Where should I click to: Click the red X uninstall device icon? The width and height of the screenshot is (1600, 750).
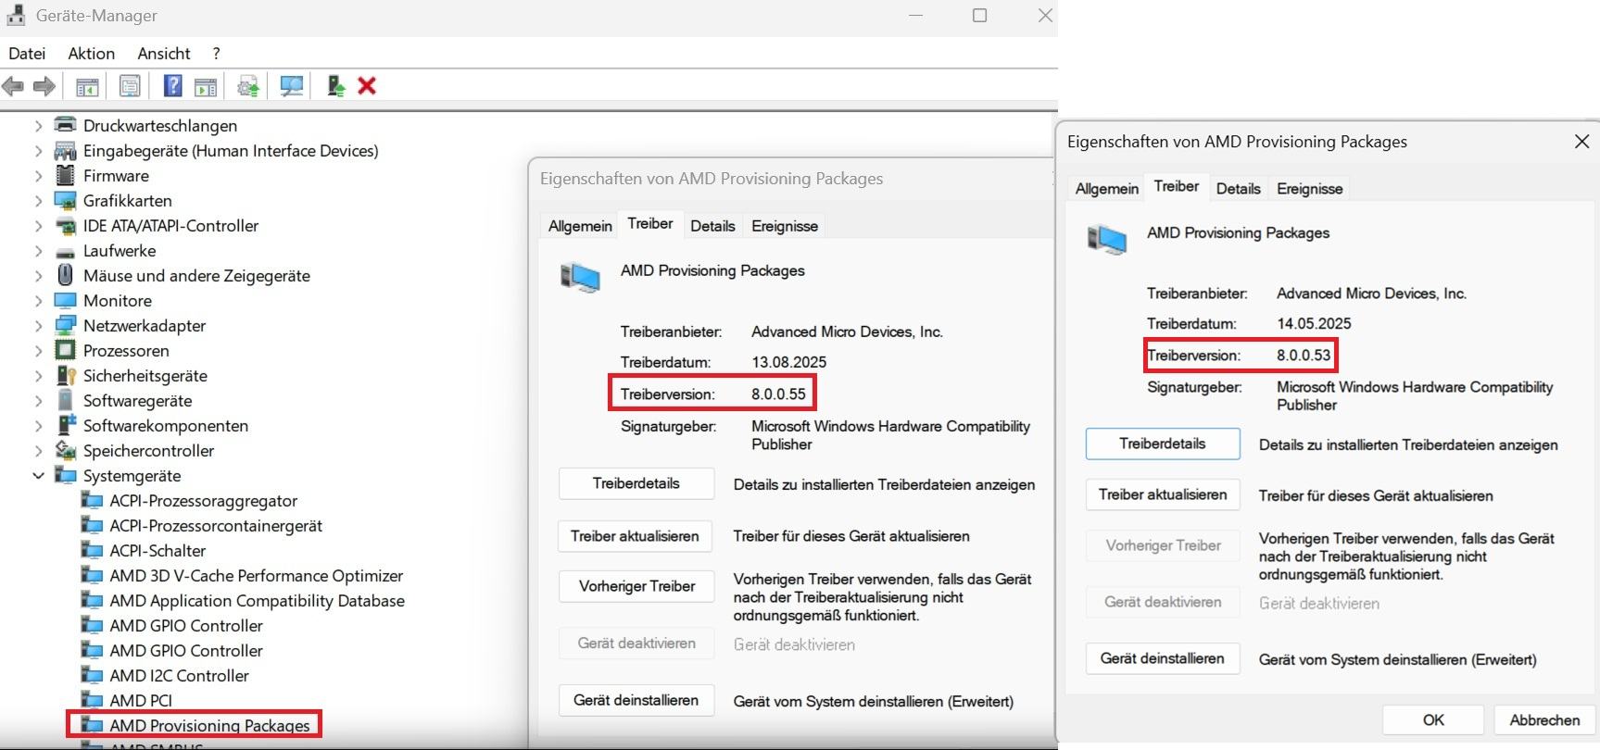point(367,86)
